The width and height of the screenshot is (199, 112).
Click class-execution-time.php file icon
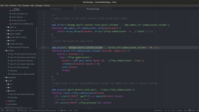pos(8,47)
